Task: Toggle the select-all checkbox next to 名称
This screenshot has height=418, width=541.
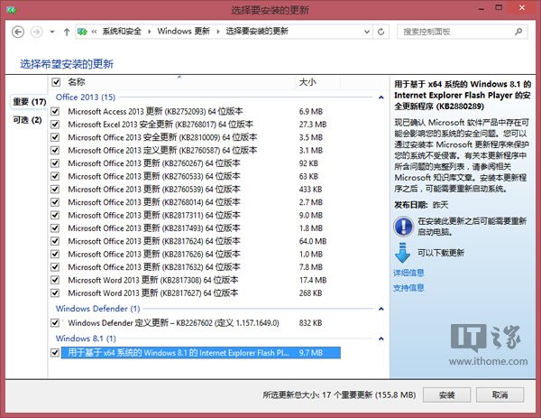Action: coord(56,82)
